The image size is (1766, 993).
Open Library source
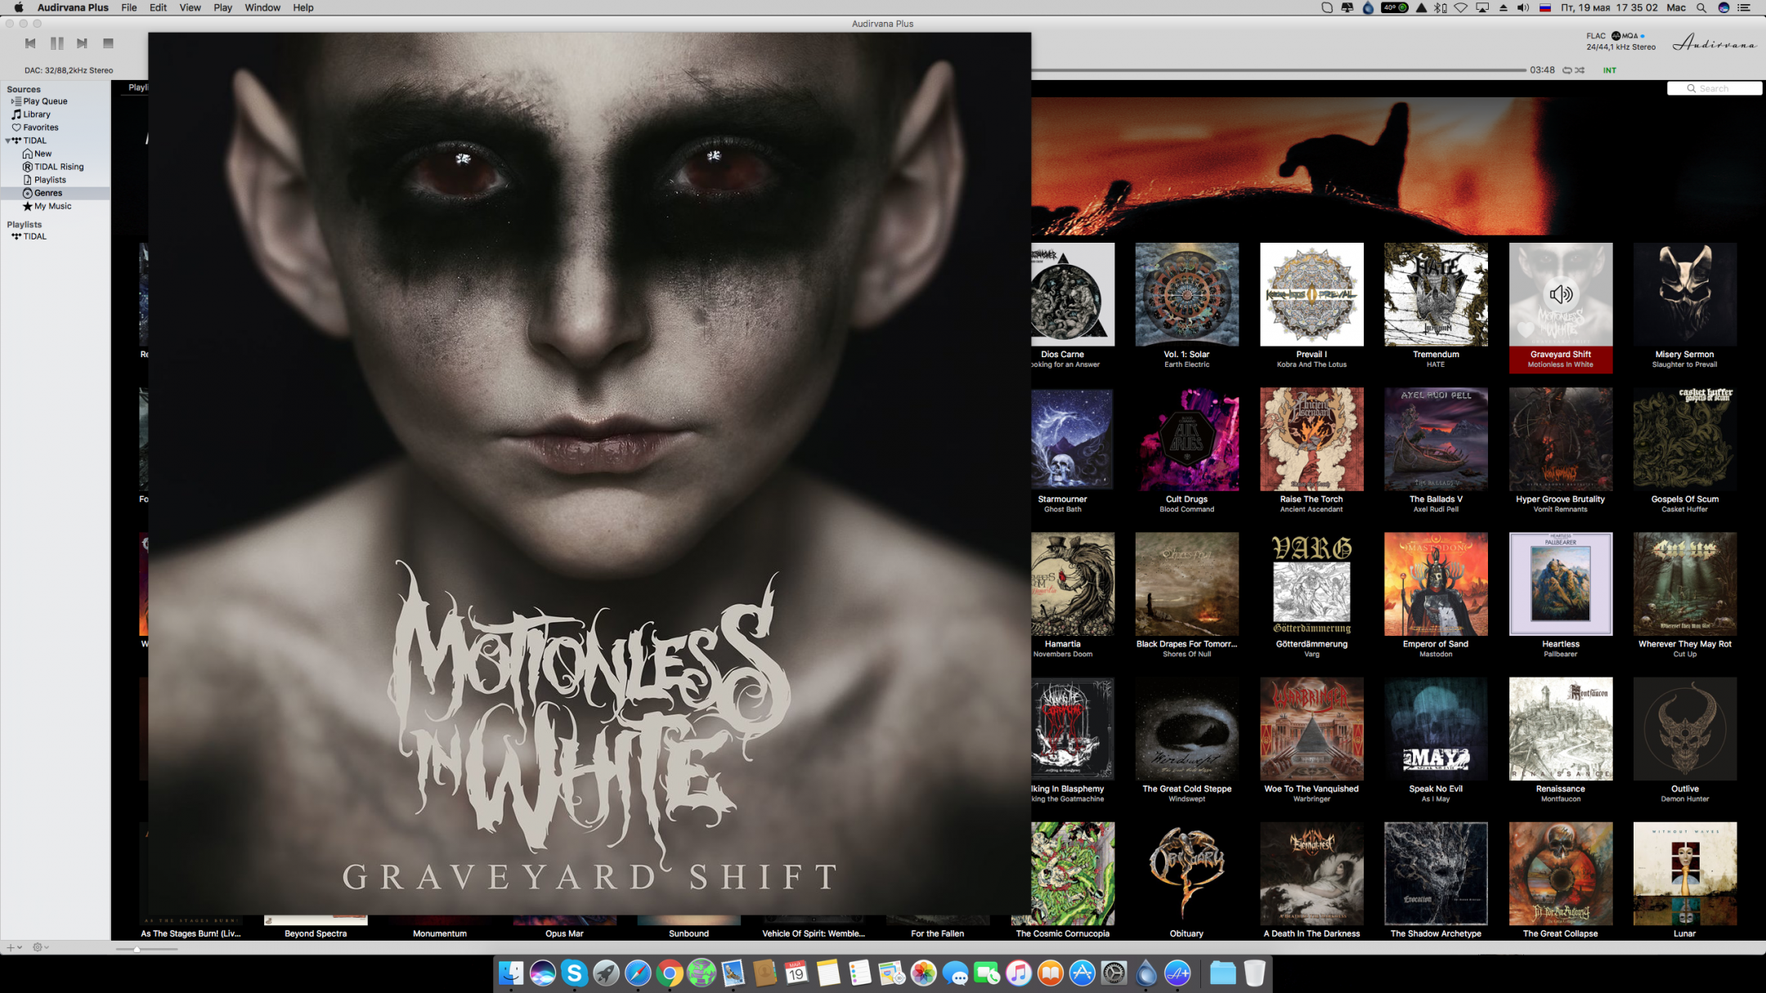click(37, 114)
